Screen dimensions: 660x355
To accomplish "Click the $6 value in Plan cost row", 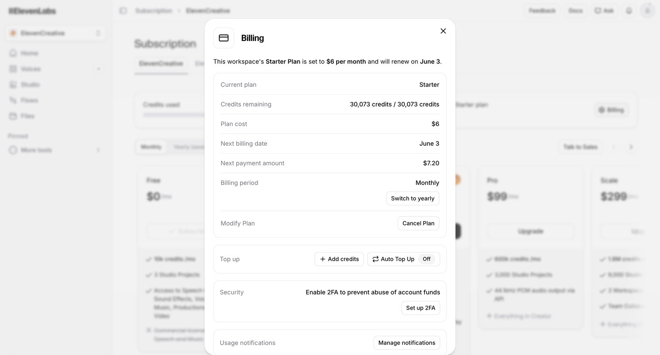I will (x=435, y=124).
